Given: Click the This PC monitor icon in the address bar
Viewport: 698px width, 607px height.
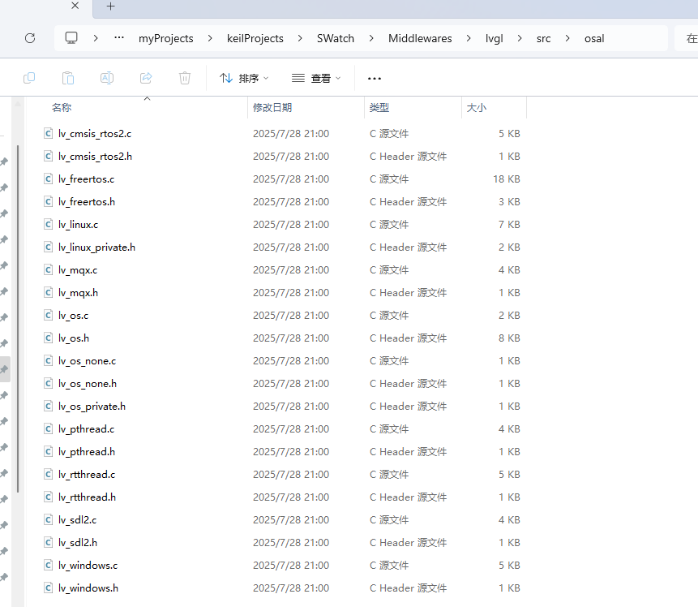Looking at the screenshot, I should (71, 38).
